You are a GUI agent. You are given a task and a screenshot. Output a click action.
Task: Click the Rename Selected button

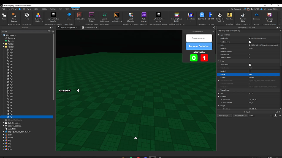(199, 46)
